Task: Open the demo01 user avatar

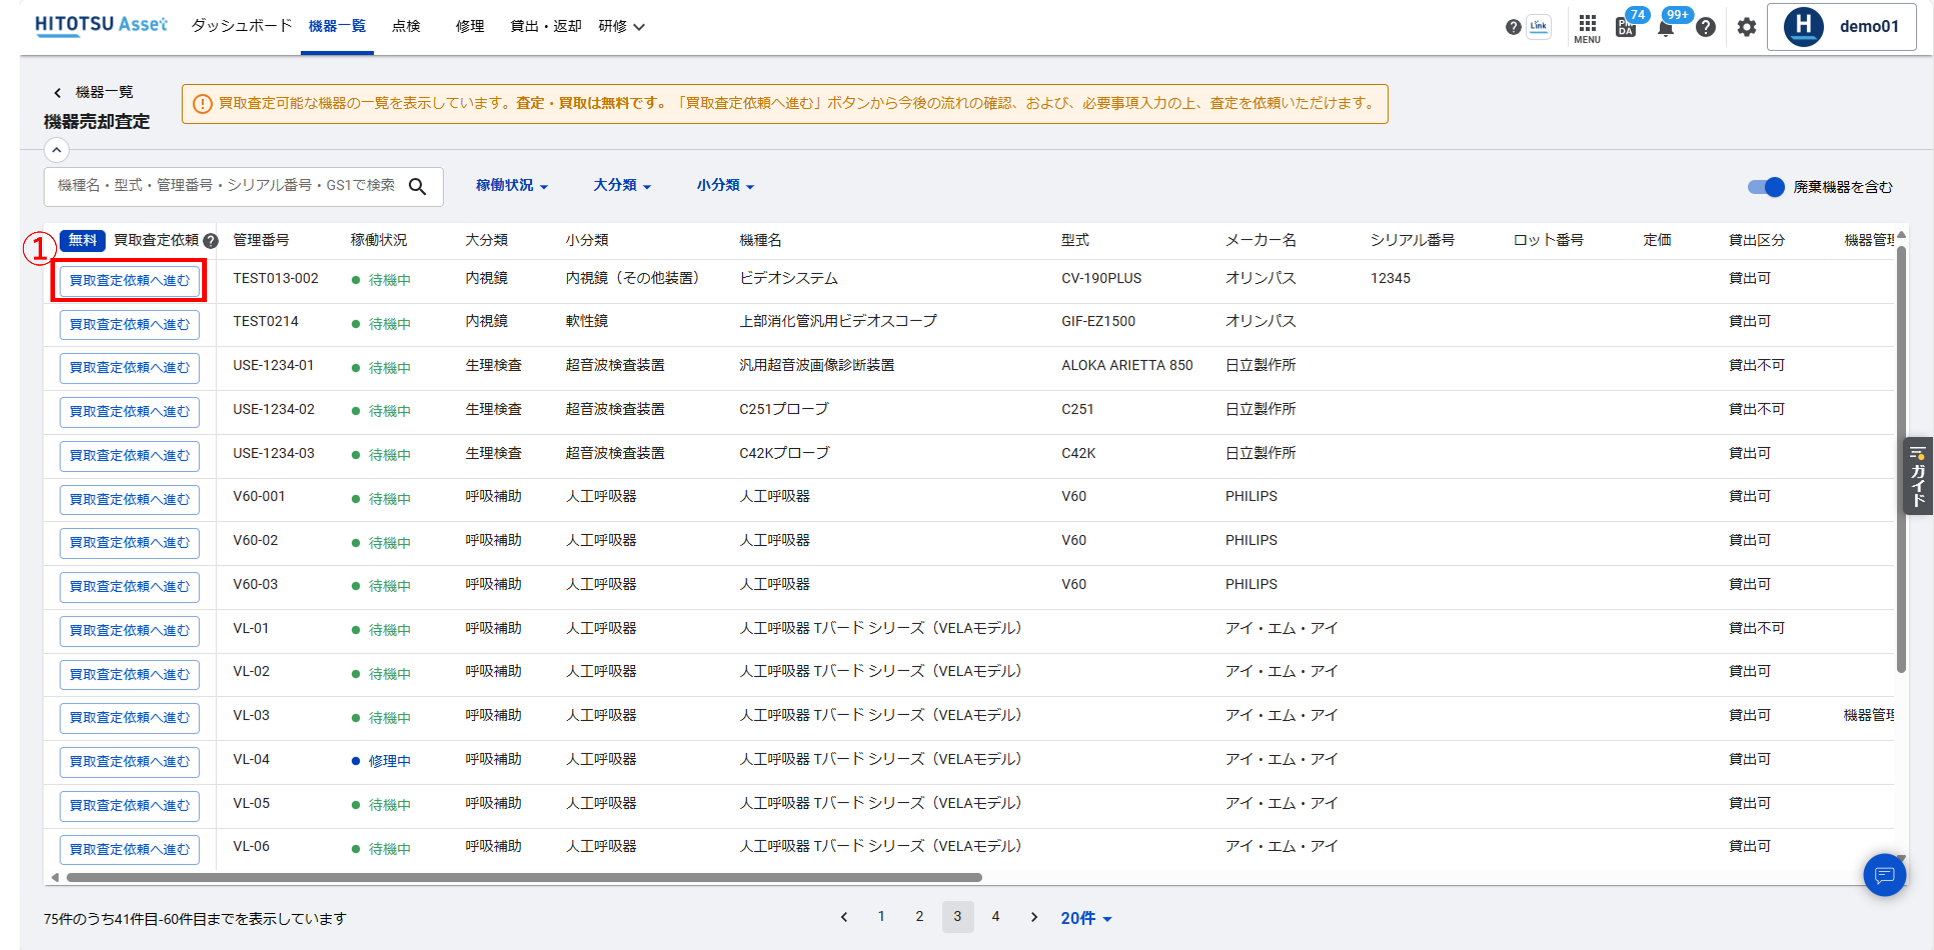Action: [1803, 26]
